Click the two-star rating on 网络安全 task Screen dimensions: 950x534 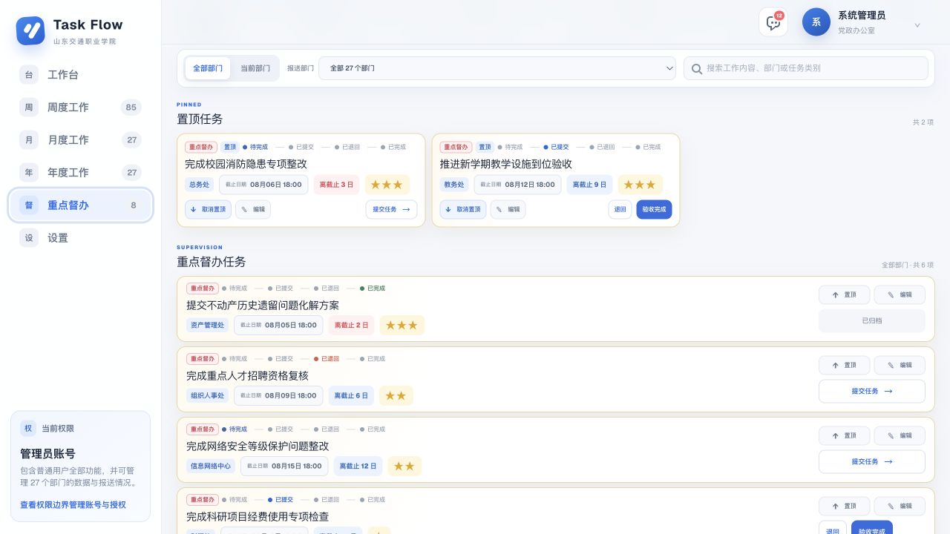(404, 467)
